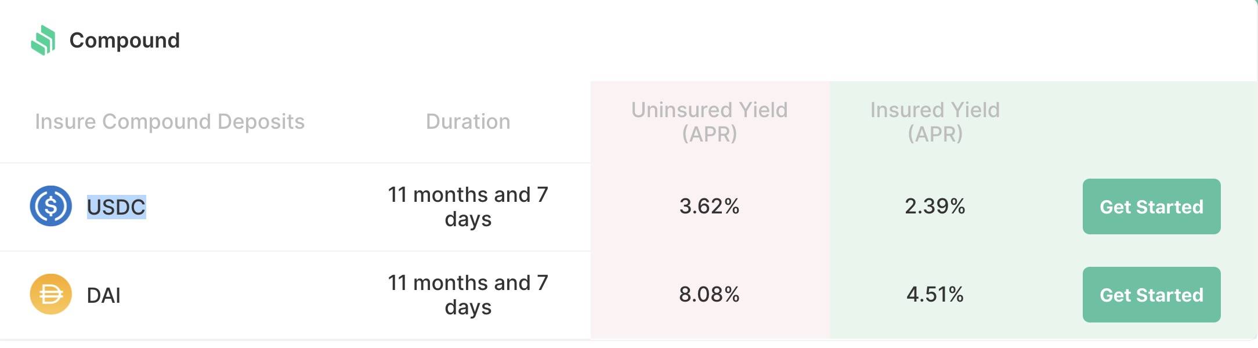Screen dimensions: 1258x348
Task: Click the Duration column header
Action: point(468,121)
